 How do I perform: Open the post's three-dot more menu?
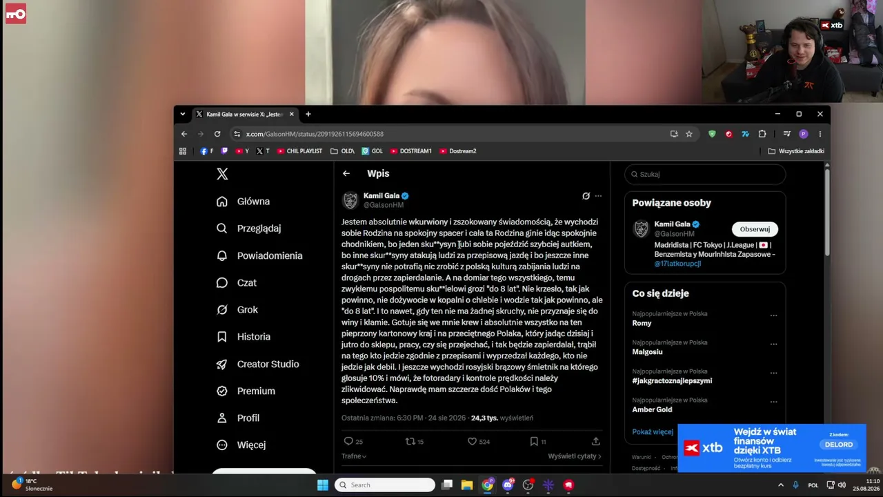click(x=598, y=196)
